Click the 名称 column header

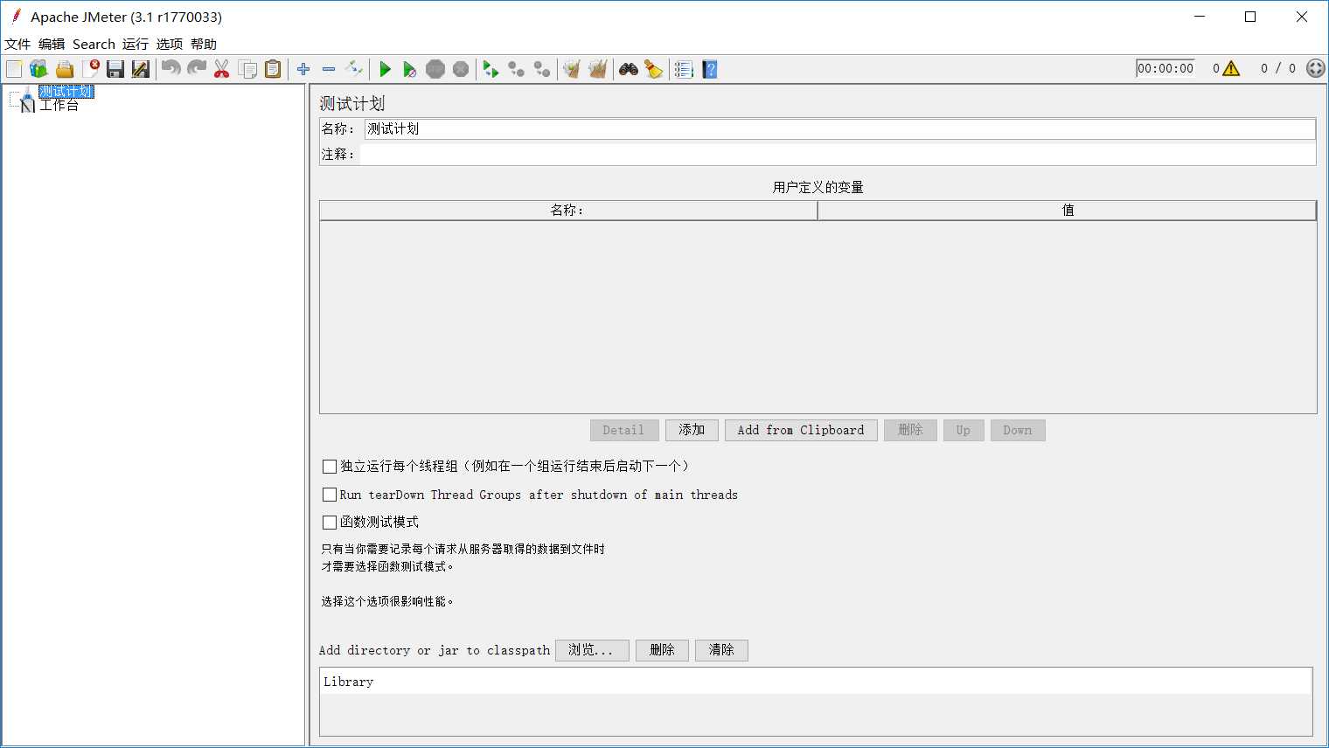[568, 211]
